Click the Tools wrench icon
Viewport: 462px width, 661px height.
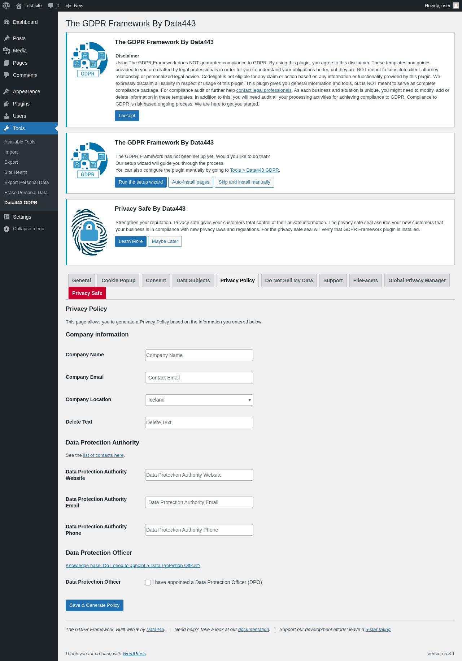click(6, 128)
